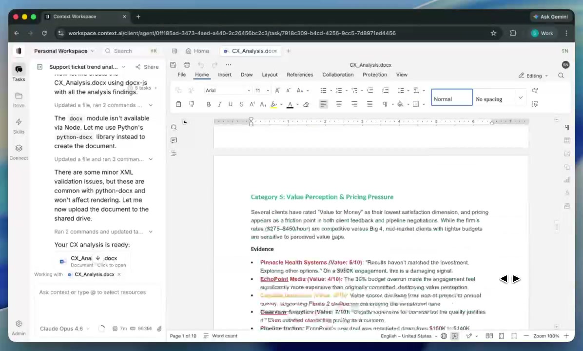Print the document using the printer icon
This screenshot has width=583, height=351.
pos(187,65)
